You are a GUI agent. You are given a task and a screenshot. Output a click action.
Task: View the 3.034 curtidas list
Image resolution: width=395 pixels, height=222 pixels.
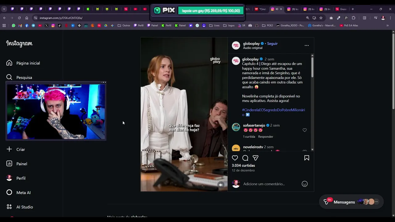[x=243, y=166]
